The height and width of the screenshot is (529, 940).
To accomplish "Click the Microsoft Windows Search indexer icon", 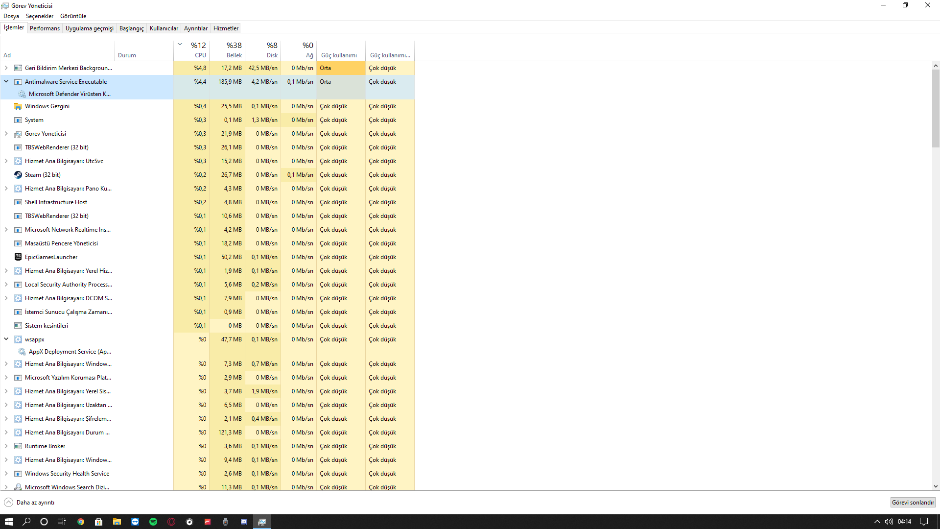I will [x=18, y=487].
